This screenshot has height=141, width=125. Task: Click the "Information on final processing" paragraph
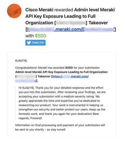[60, 127]
